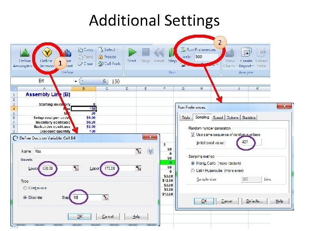Select column C header

pos(106,89)
